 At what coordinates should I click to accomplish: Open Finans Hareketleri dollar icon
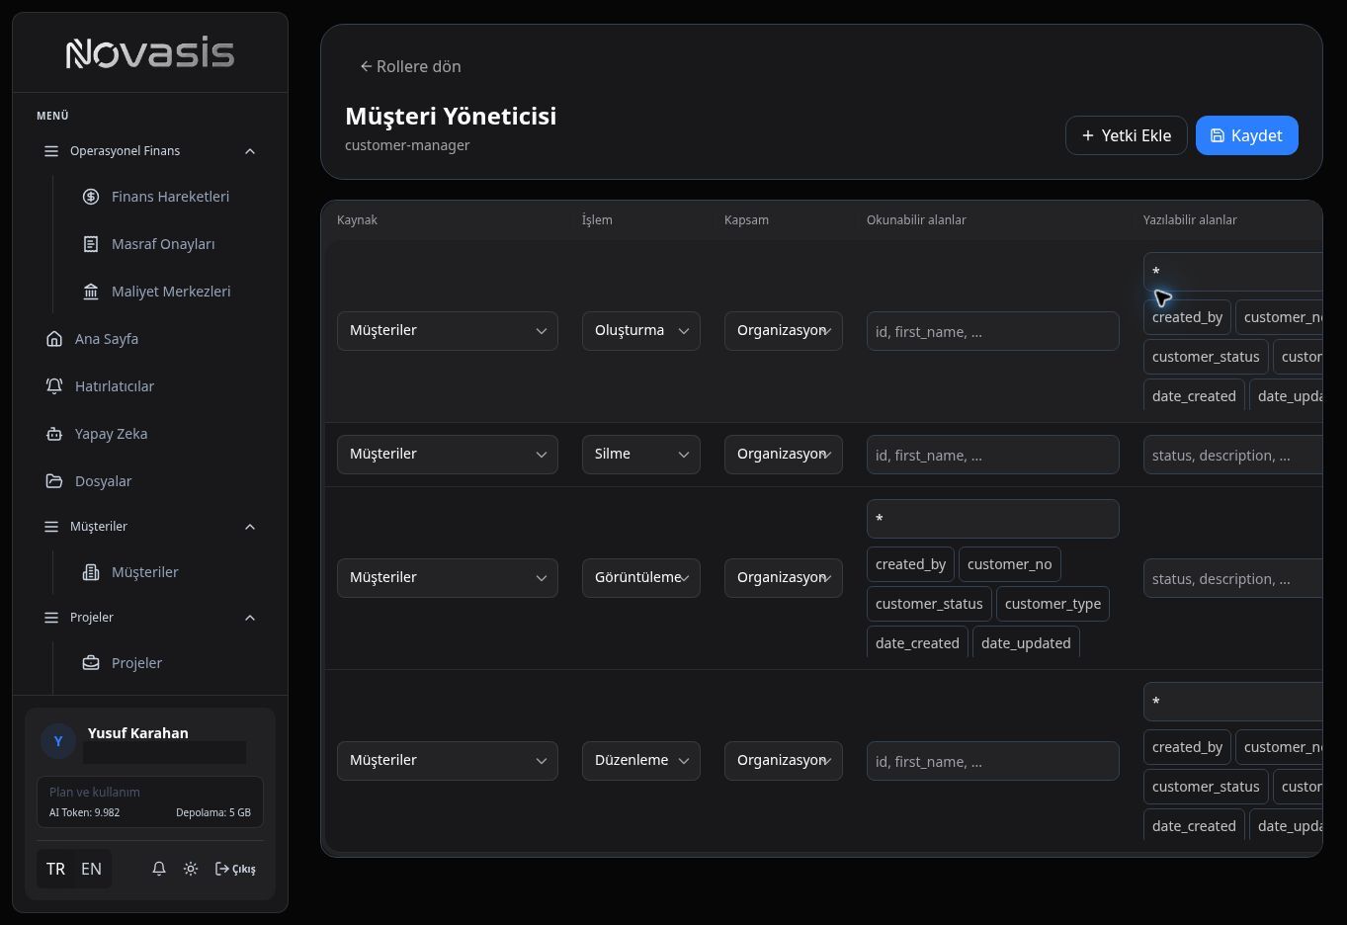tap(91, 197)
